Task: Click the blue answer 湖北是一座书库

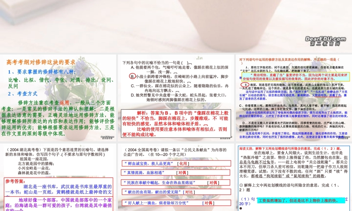Action: (x=58, y=190)
